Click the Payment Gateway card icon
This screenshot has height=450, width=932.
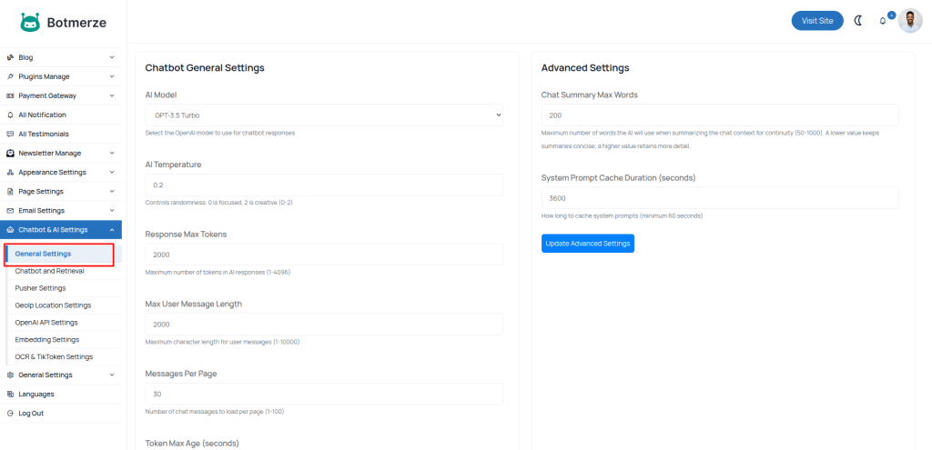tap(10, 95)
